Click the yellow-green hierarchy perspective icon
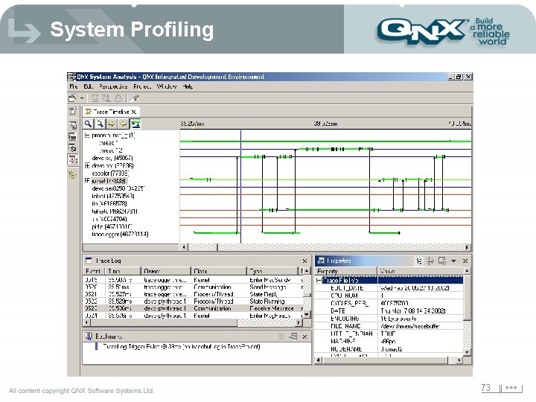536x402 pixels. coord(72,174)
